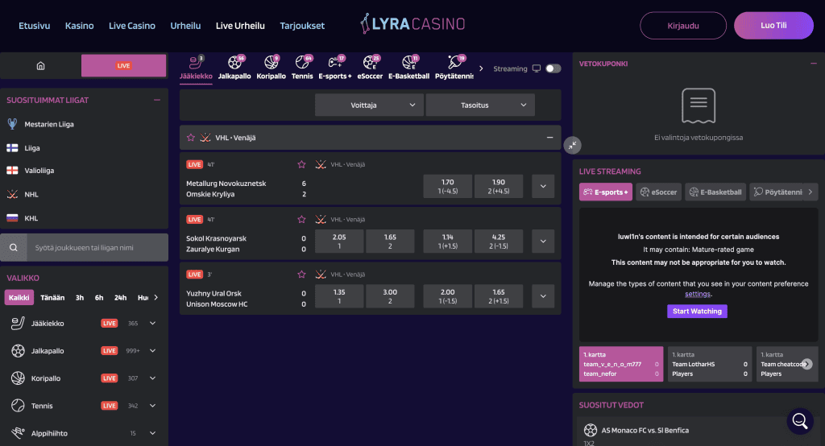Open the Voittaja dropdown
825x446 pixels.
(x=369, y=105)
